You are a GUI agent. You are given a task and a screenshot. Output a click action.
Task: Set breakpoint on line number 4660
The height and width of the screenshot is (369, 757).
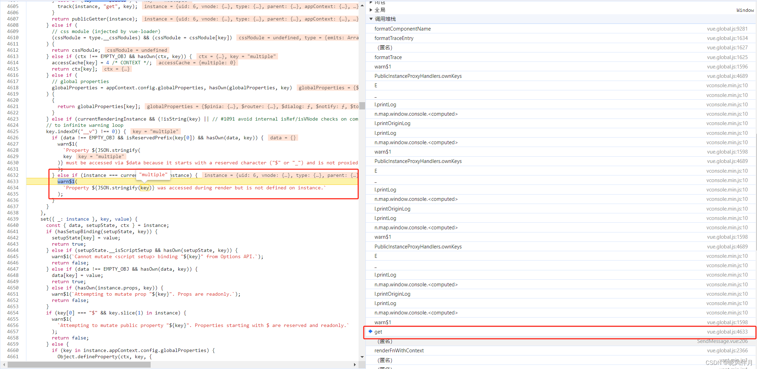[13, 350]
